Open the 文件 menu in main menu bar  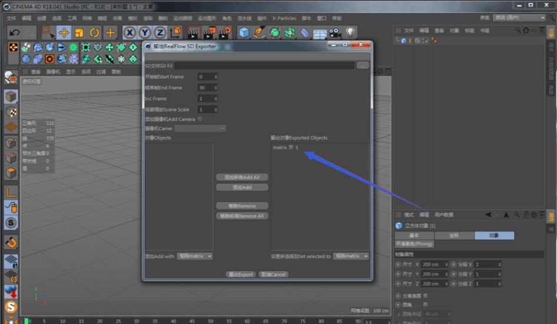(x=11, y=18)
